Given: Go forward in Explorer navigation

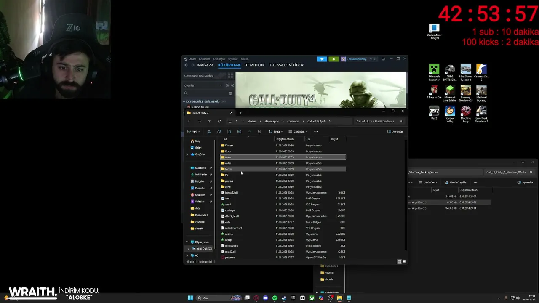Looking at the screenshot, I should [x=199, y=121].
